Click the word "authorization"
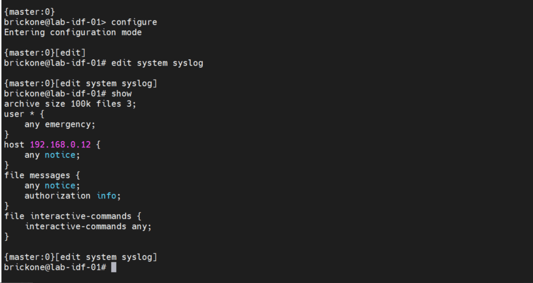 point(57,195)
